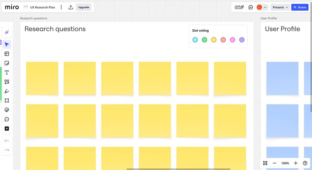Select purple voting dot
This screenshot has width=312, height=170.
pyautogui.click(x=242, y=39)
